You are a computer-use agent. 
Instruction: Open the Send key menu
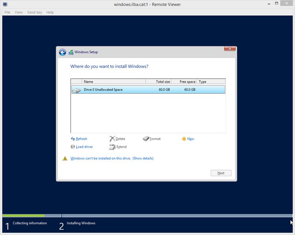pyautogui.click(x=34, y=12)
